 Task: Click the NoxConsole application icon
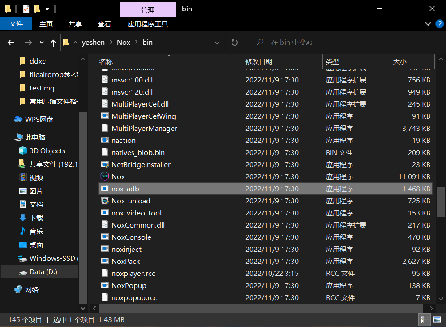pos(105,237)
